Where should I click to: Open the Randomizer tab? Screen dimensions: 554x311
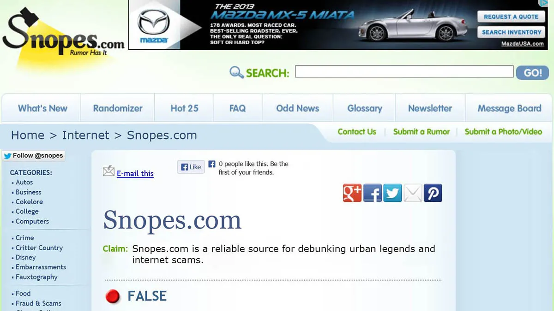(118, 108)
